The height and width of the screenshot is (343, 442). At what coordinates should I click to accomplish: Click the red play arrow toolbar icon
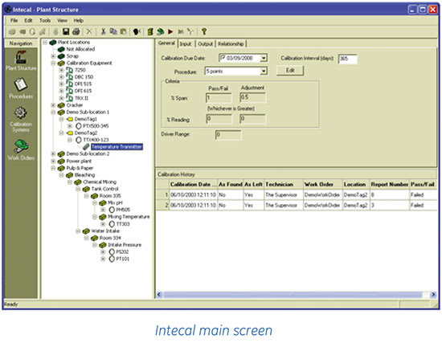(170, 31)
